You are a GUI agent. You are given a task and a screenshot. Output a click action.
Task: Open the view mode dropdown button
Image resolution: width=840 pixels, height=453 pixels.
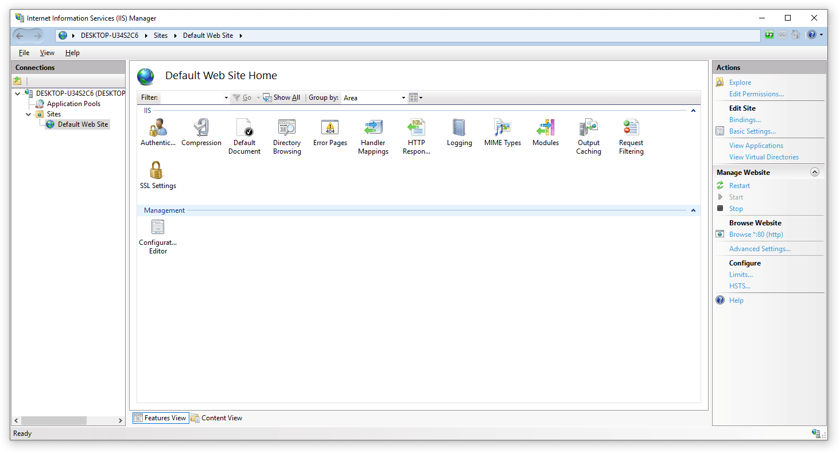(x=416, y=97)
